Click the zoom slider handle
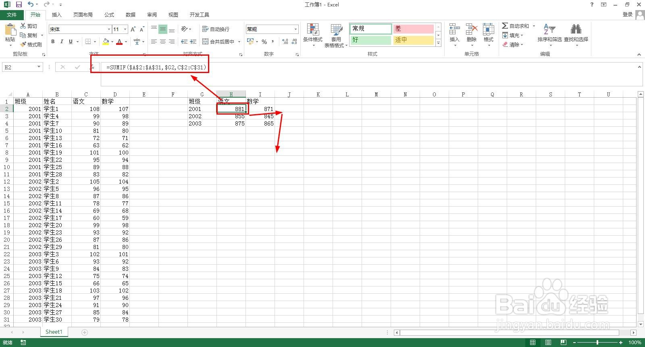Image resolution: width=645 pixels, height=347 pixels. (597, 343)
